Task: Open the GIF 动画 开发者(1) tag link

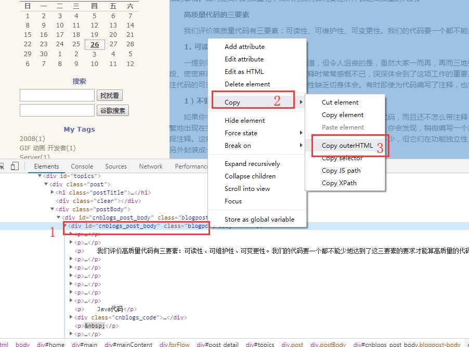Action: coord(47,148)
